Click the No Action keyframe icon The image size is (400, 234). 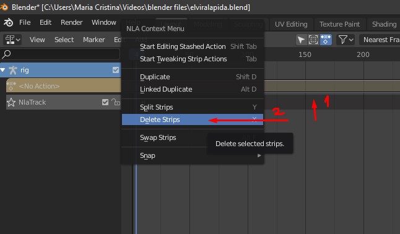coord(11,86)
